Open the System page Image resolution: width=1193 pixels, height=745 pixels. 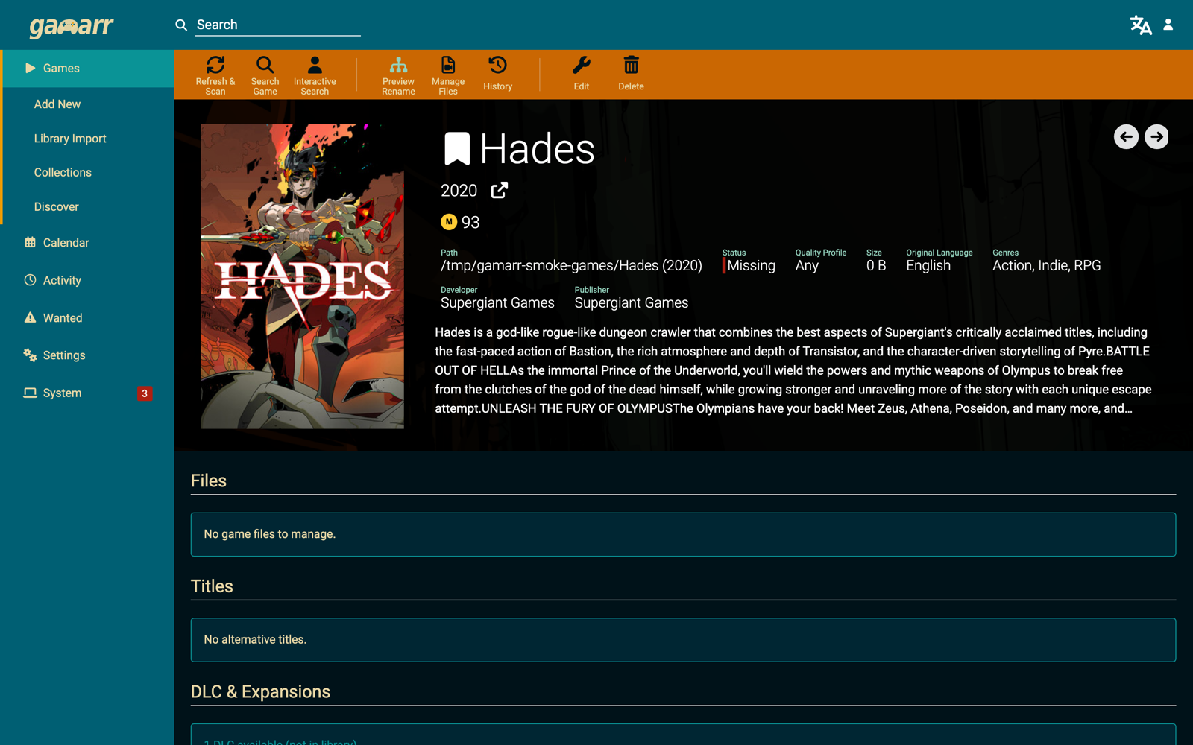pos(87,393)
